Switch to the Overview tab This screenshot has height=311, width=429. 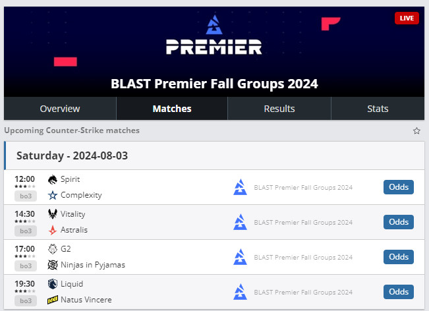(x=60, y=109)
